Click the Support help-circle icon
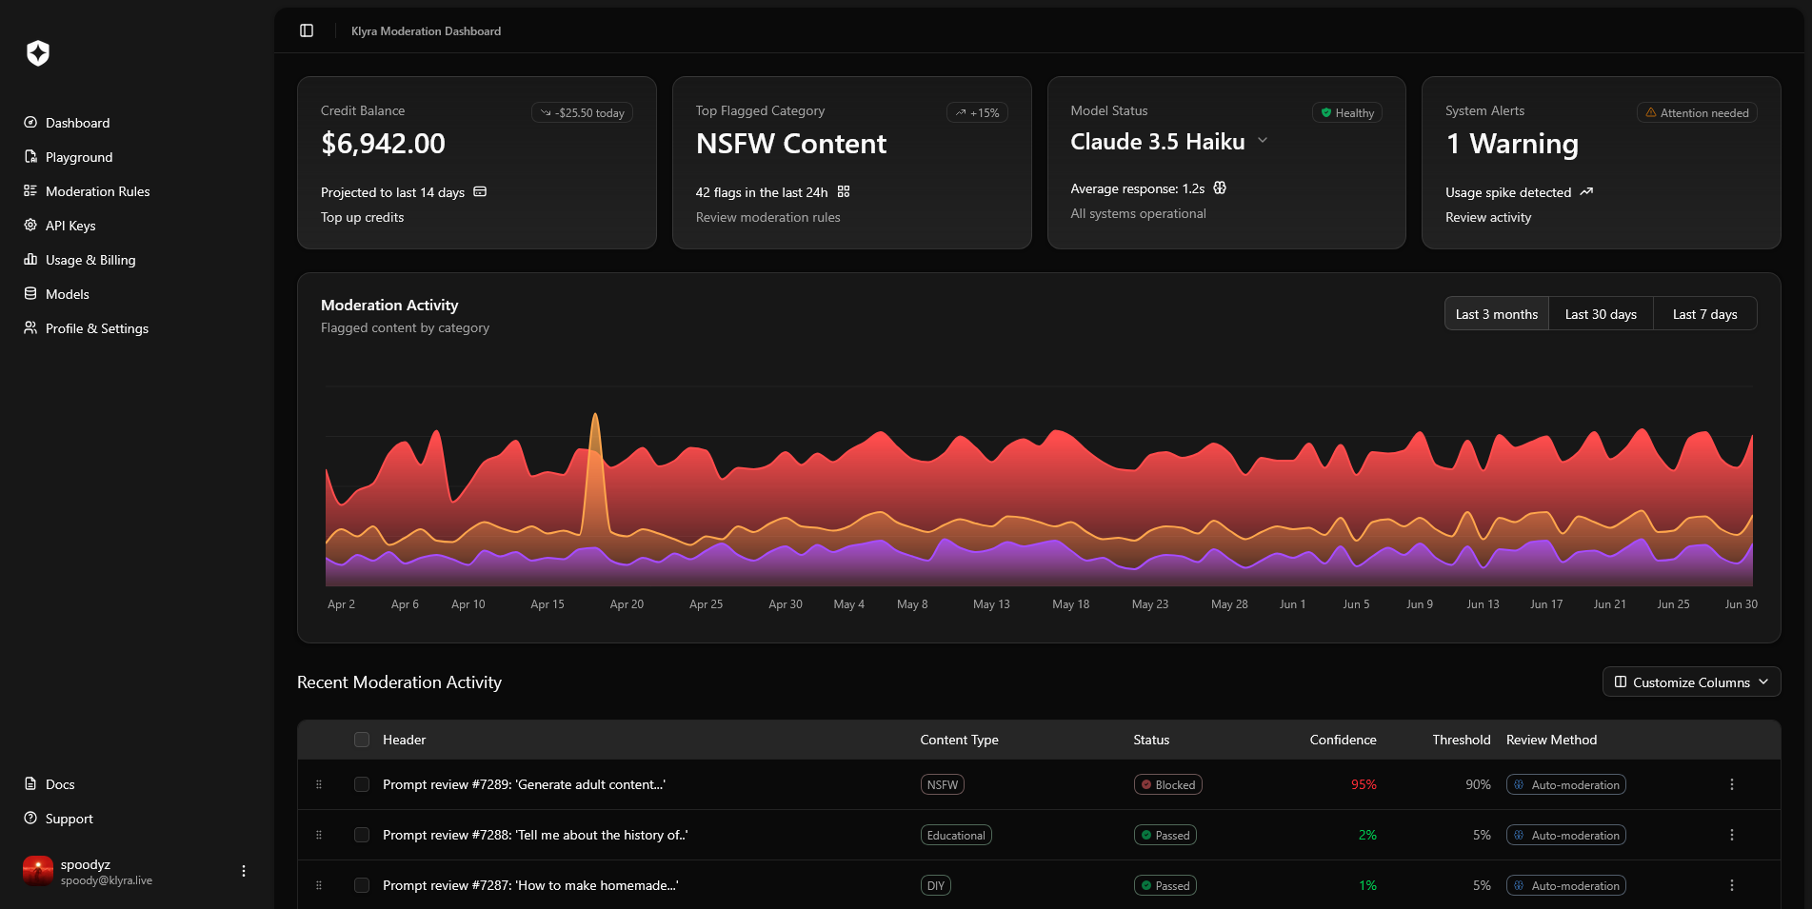 [x=30, y=819]
